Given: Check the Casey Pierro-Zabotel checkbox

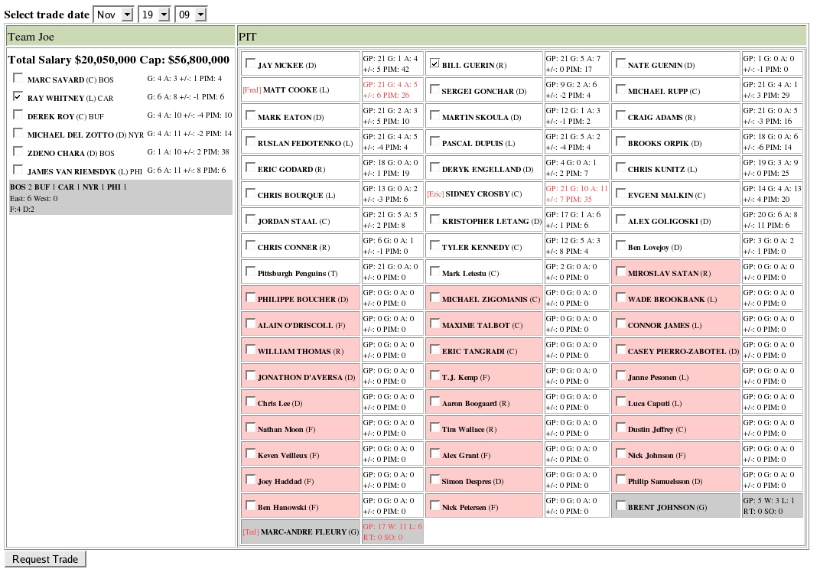Looking at the screenshot, I should point(621,350).
